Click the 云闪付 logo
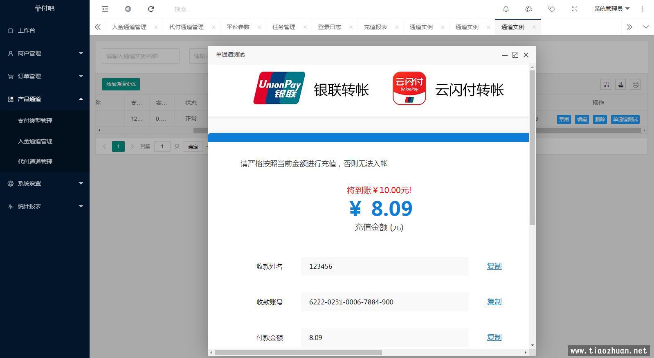Image resolution: width=654 pixels, height=358 pixels. [x=409, y=88]
